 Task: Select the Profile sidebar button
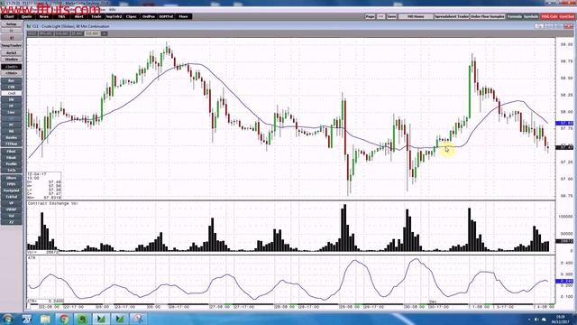(12, 164)
